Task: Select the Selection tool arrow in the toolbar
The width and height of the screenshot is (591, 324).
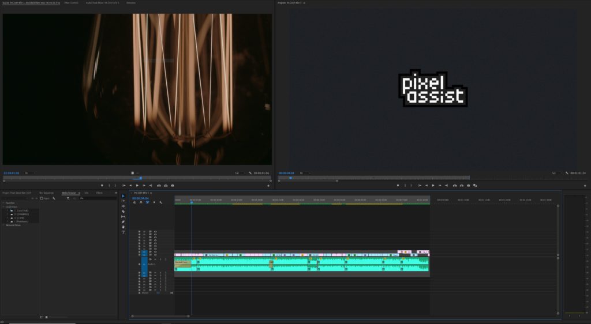Action: point(124,196)
